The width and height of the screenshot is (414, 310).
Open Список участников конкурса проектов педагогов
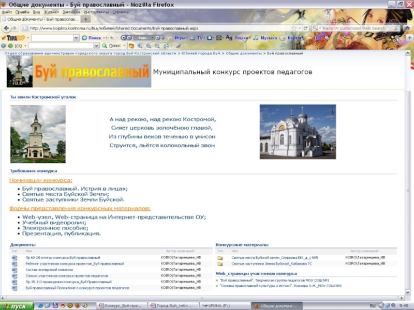coord(67,276)
